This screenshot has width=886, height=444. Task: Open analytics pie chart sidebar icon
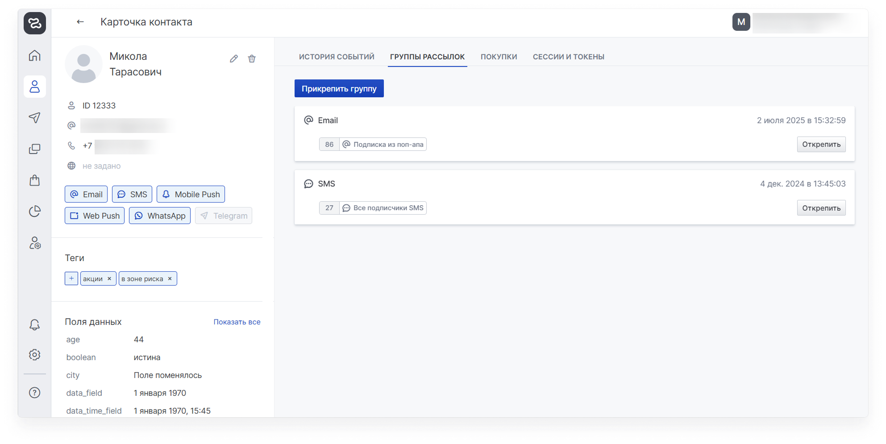pos(35,211)
